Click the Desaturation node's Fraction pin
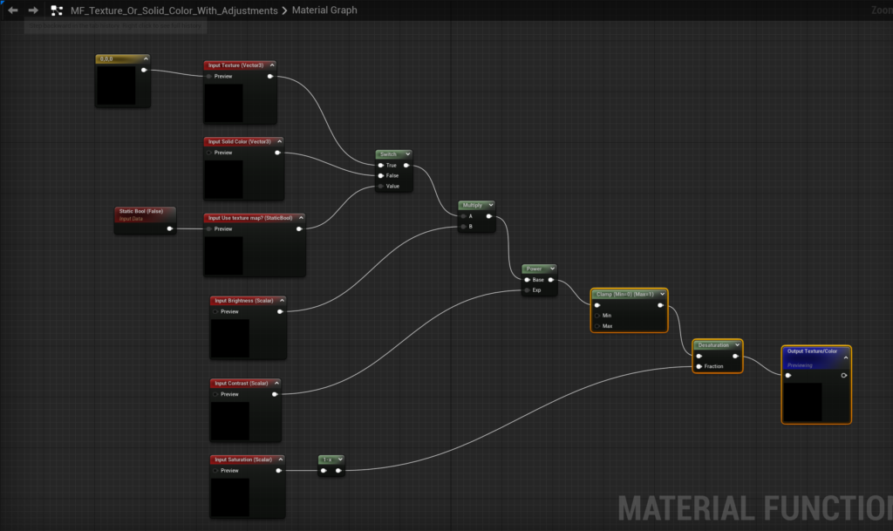Screen dimensions: 893x531 699,366
